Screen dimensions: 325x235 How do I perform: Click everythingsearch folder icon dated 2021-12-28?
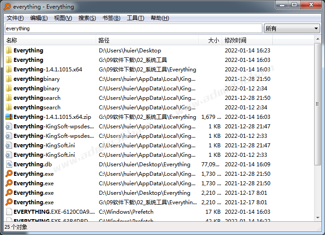[9, 98]
